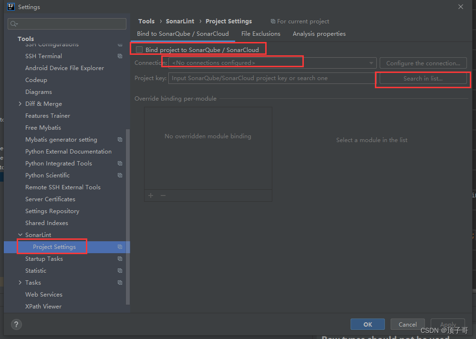Viewport: 476px width, 339px height.
Task: Select the SonarLint tree entry
Action: (38, 235)
